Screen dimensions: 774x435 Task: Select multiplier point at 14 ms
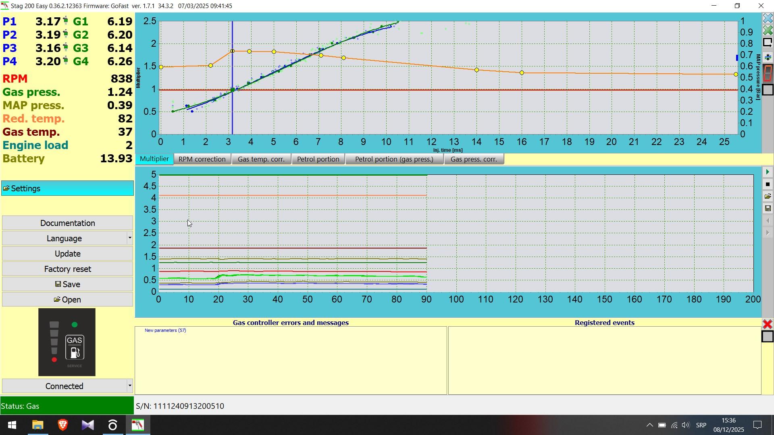pos(476,70)
